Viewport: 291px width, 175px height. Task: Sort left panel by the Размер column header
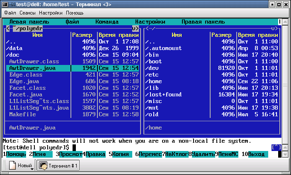click(84, 35)
